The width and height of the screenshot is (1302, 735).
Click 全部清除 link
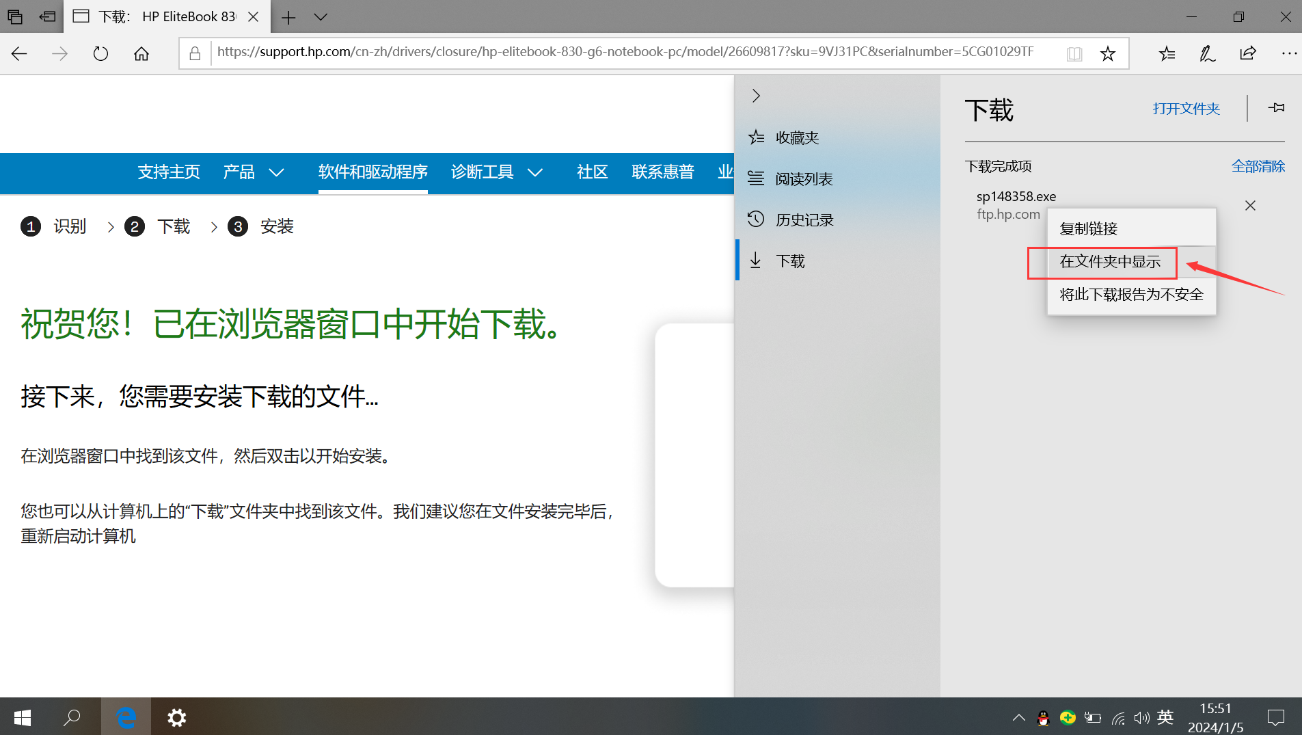(1258, 166)
